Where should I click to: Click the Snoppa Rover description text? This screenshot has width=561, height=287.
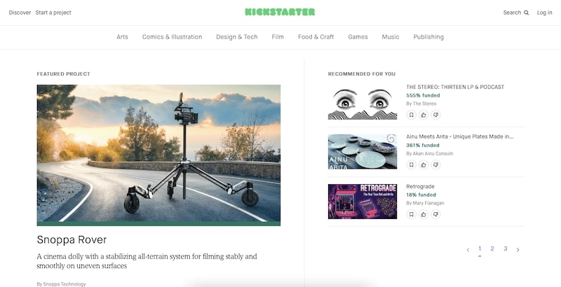pyautogui.click(x=147, y=261)
